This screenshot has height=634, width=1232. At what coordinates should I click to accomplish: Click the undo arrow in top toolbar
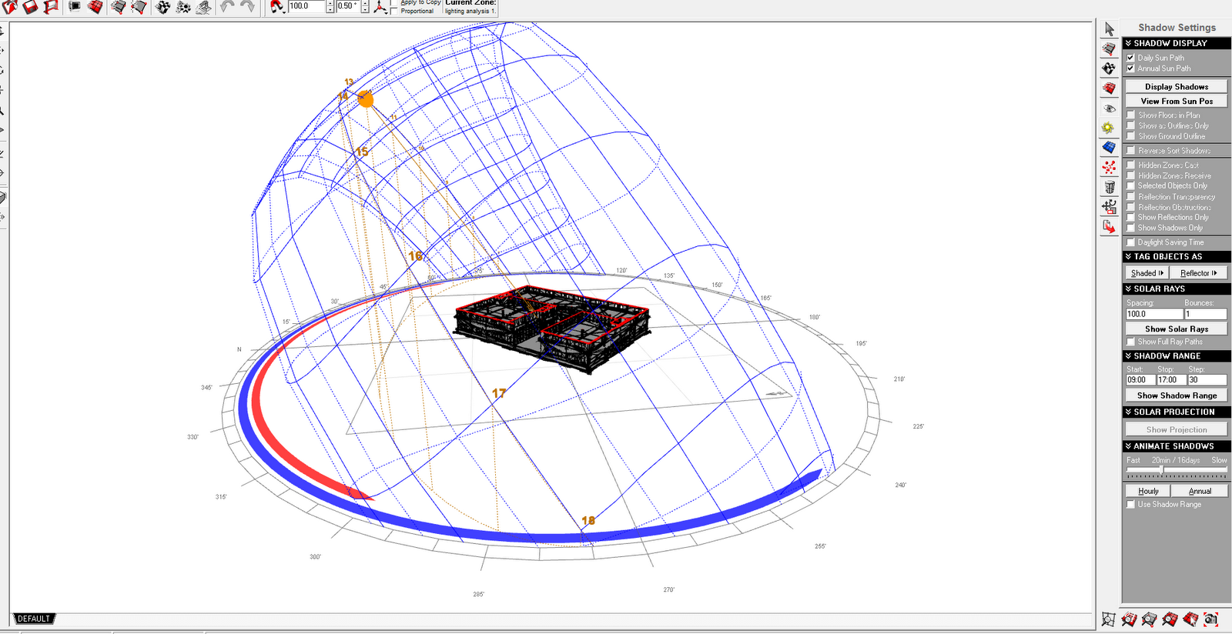pos(227,6)
